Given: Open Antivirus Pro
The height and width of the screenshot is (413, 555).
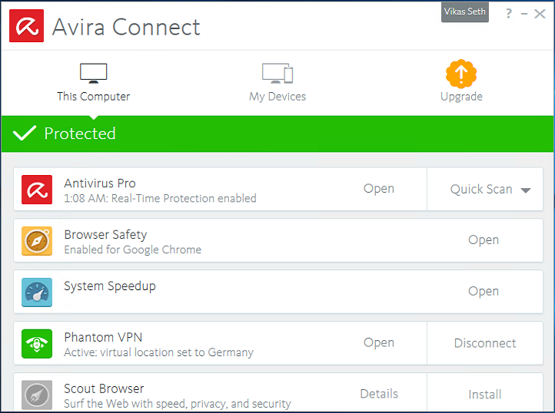Looking at the screenshot, I should [x=379, y=189].
